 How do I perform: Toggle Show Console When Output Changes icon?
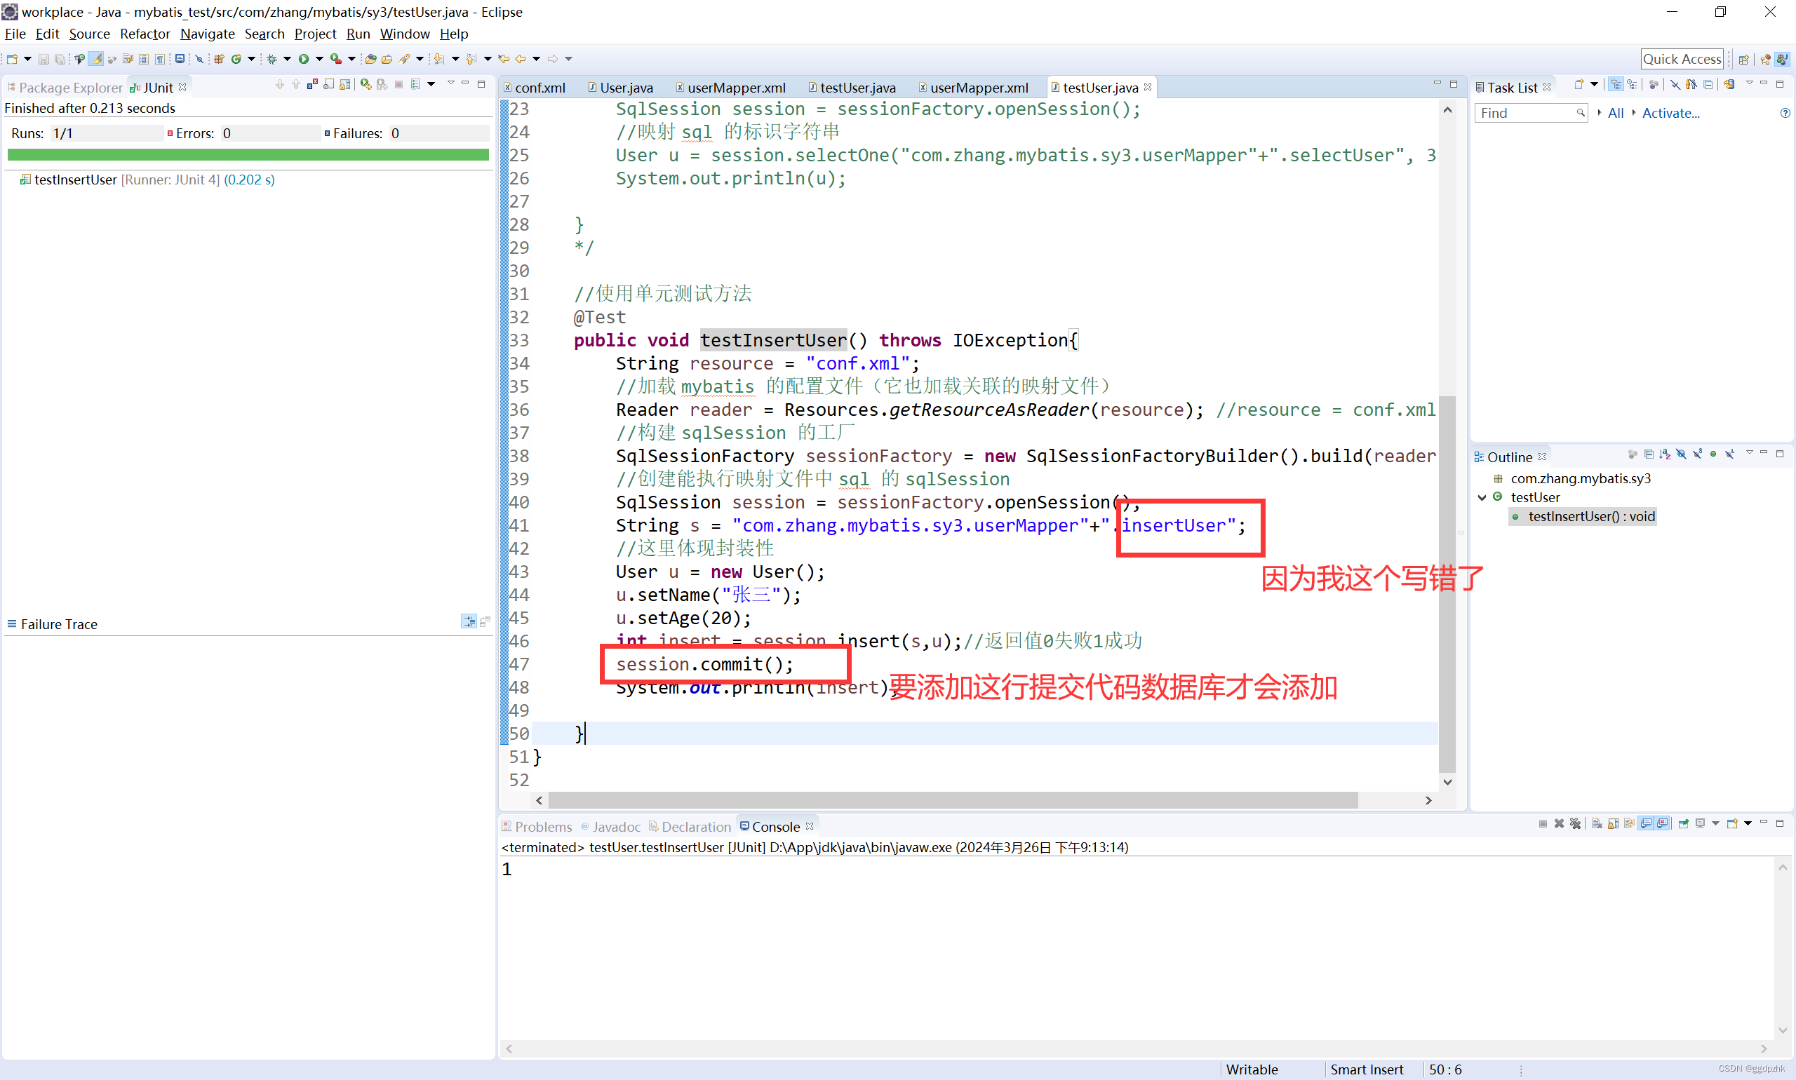coord(1646,824)
